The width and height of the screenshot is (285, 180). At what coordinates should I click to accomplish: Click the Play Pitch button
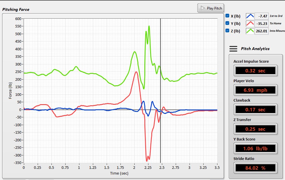(211, 8)
